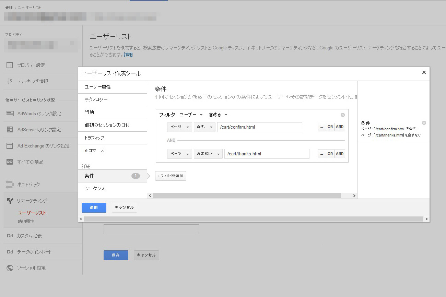Select the 条件 tab
The width and height of the screenshot is (446, 297).
pyautogui.click(x=113, y=176)
